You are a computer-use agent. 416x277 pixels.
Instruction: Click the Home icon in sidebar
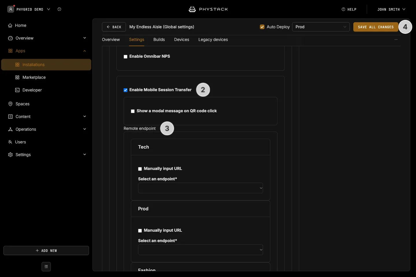pyautogui.click(x=10, y=25)
